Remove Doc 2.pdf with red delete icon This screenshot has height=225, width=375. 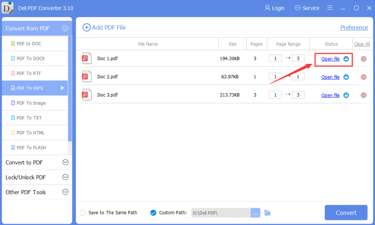(x=363, y=77)
